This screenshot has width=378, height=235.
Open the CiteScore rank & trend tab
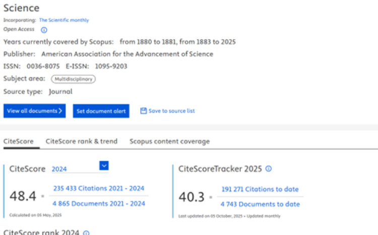coord(81,142)
